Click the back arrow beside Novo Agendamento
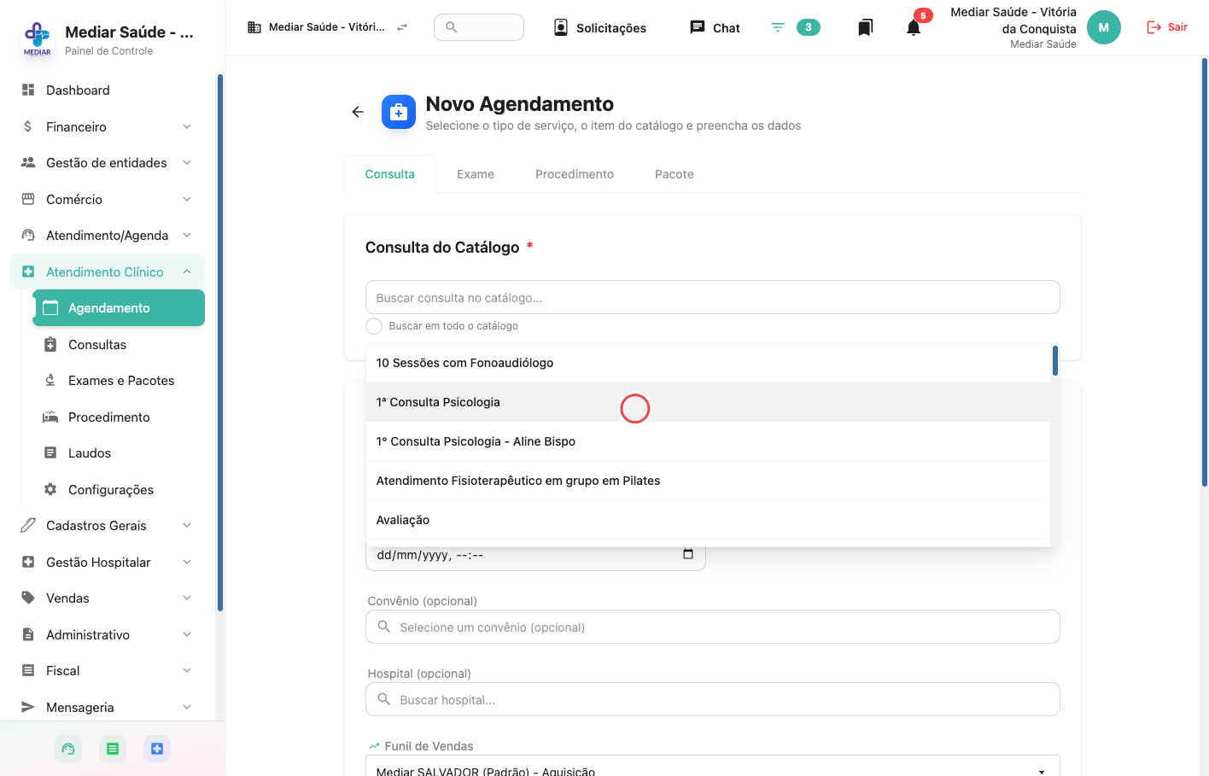Viewport: 1209px width, 776px height. pos(358,112)
